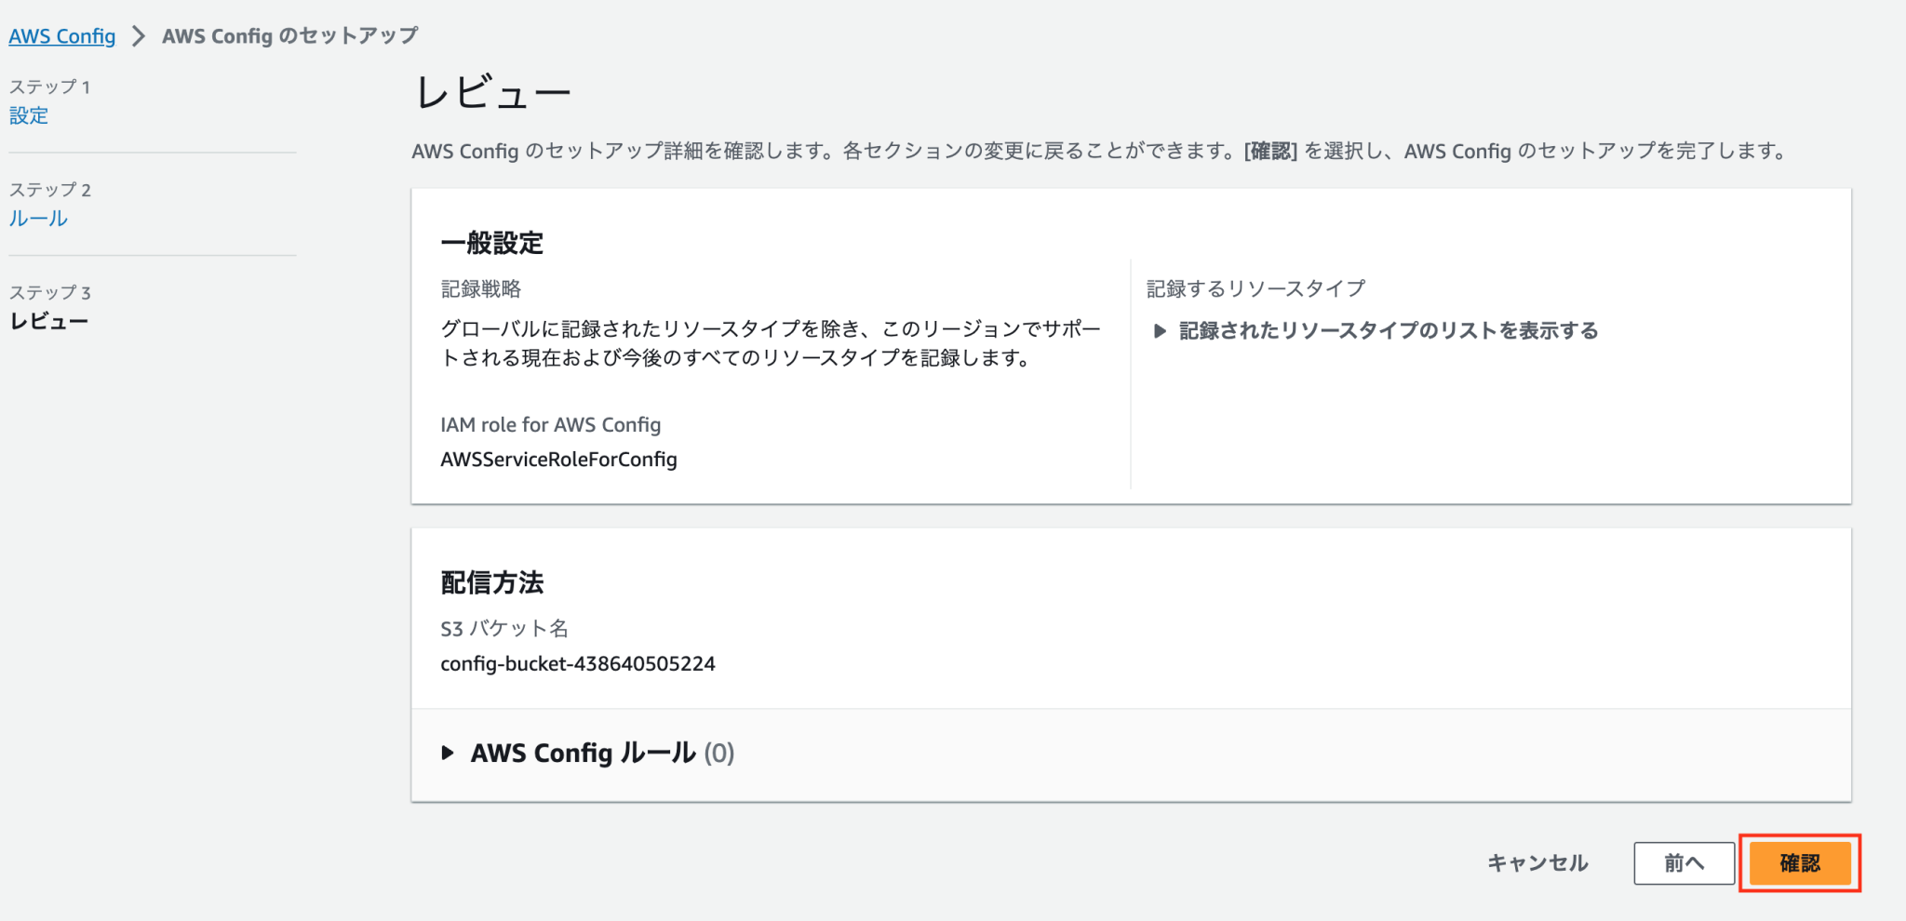The width and height of the screenshot is (1906, 921).
Task: Click the breadcrumb chevron separator
Action: coord(138,35)
